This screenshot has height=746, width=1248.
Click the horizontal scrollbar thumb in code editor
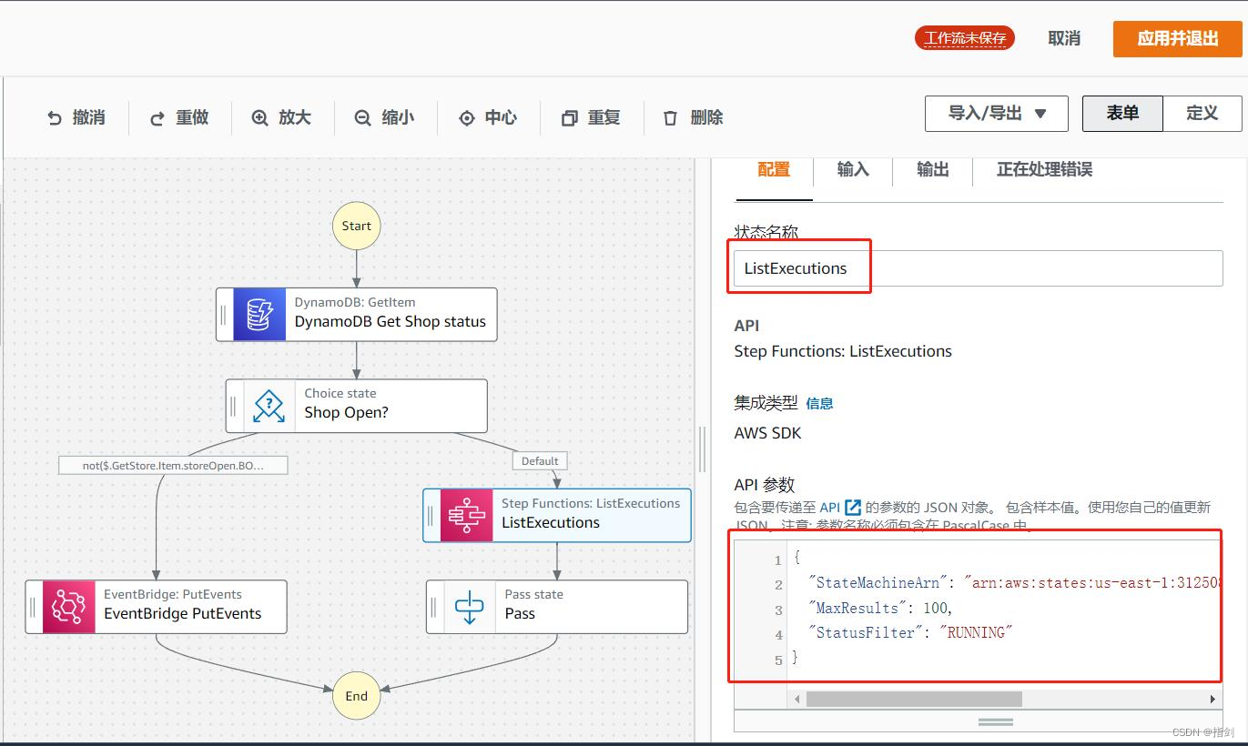point(914,700)
